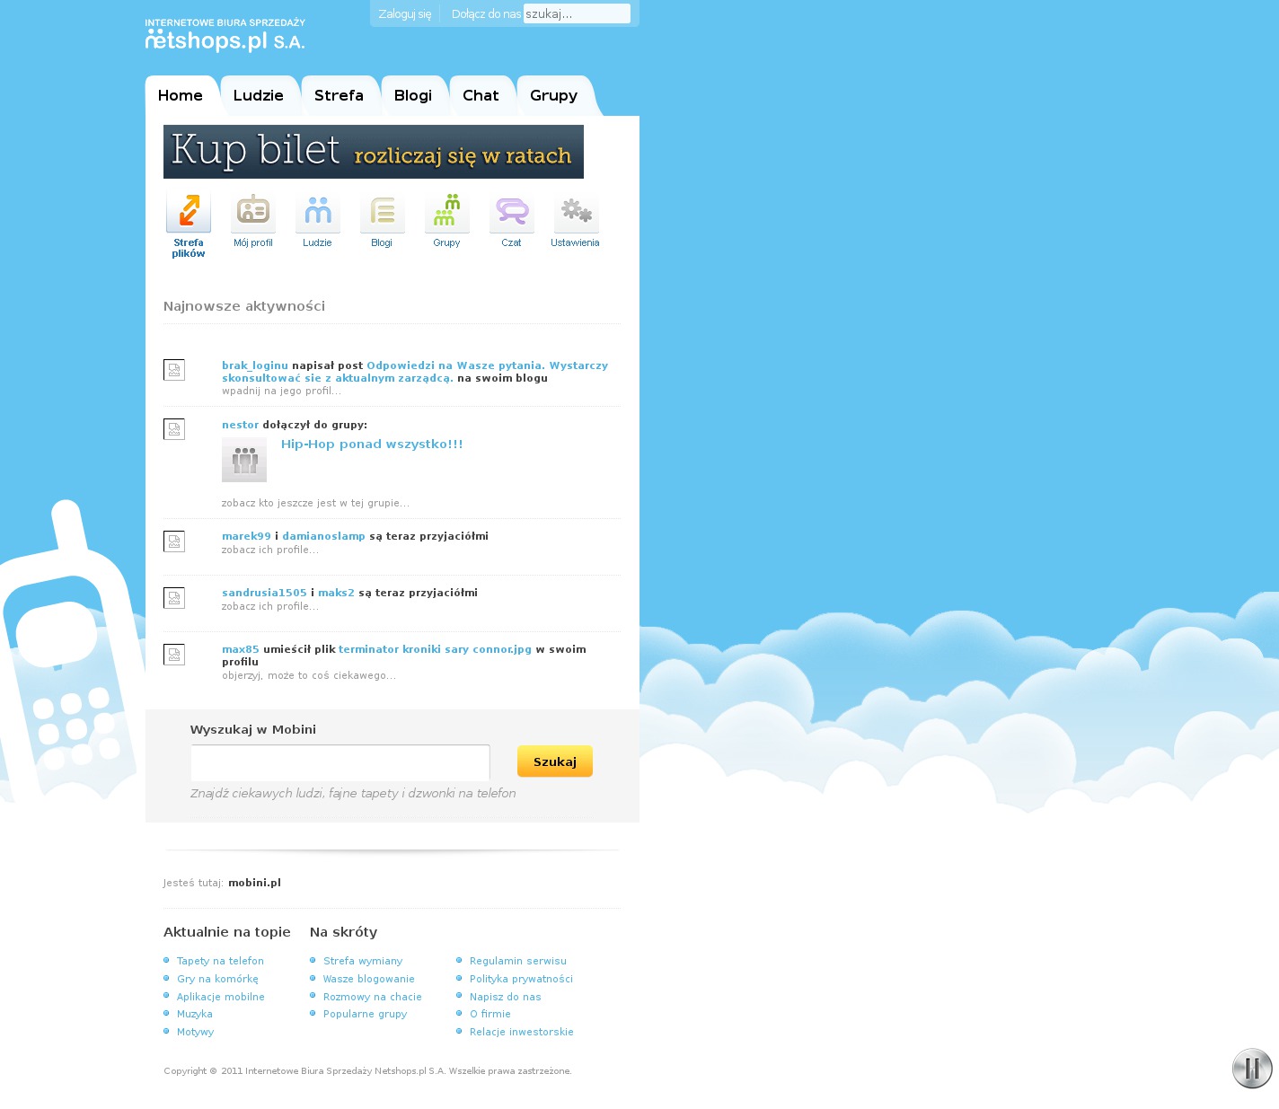Switch to the Home tab

pos(181,96)
